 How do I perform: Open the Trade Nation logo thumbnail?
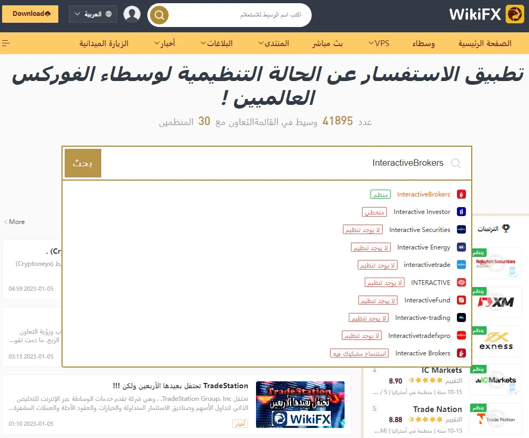pyautogui.click(x=496, y=419)
